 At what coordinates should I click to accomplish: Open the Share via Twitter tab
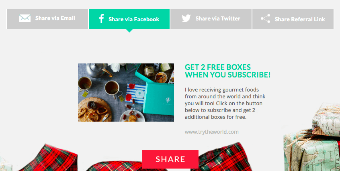pyautogui.click(x=211, y=19)
